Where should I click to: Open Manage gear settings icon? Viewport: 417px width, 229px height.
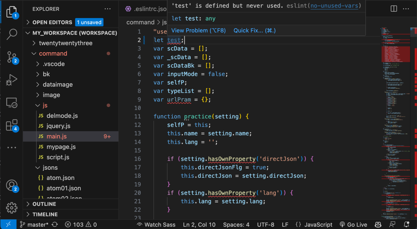(x=12, y=208)
